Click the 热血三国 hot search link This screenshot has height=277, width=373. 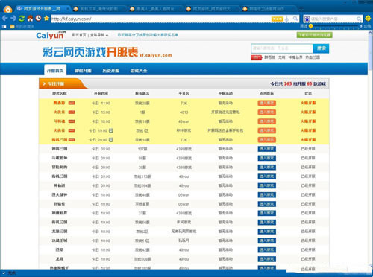point(313,57)
